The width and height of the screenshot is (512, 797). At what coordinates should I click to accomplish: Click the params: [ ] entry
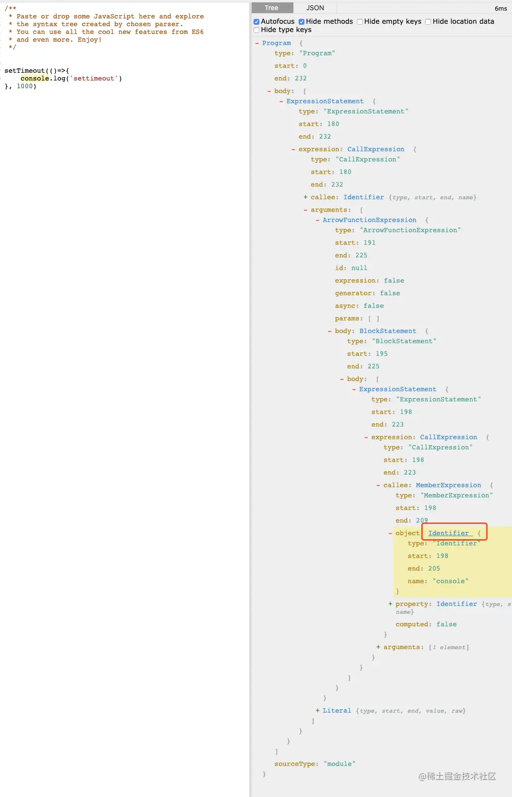(x=357, y=319)
